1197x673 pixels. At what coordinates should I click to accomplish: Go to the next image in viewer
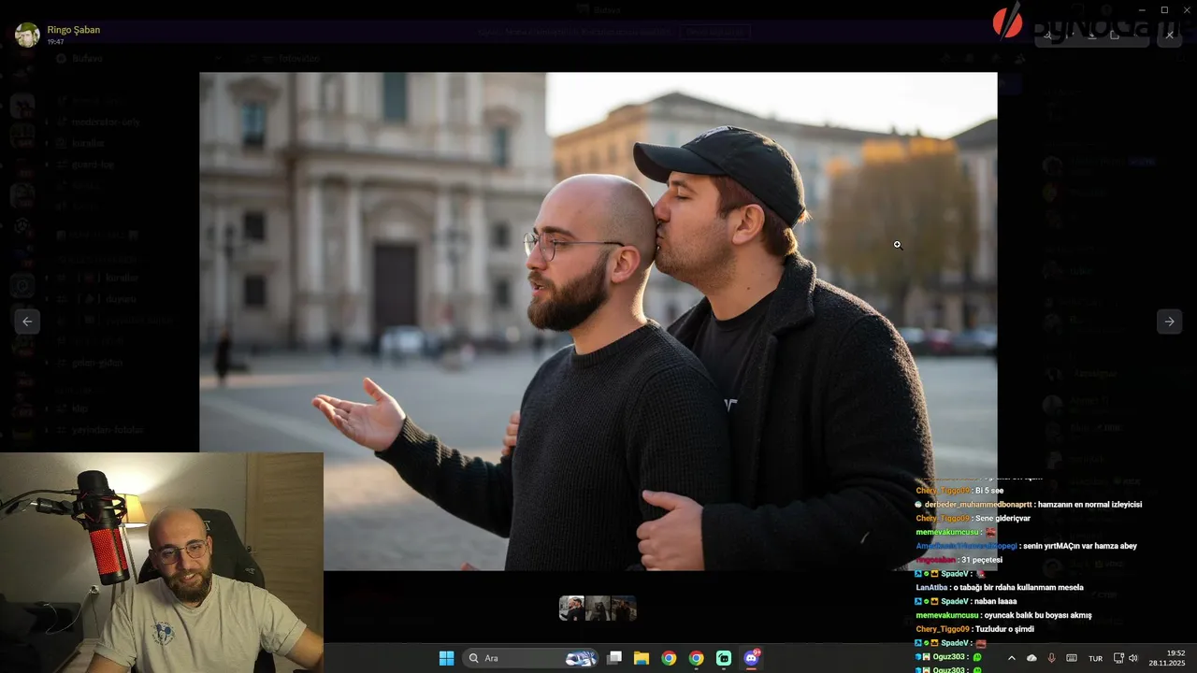(x=1169, y=322)
